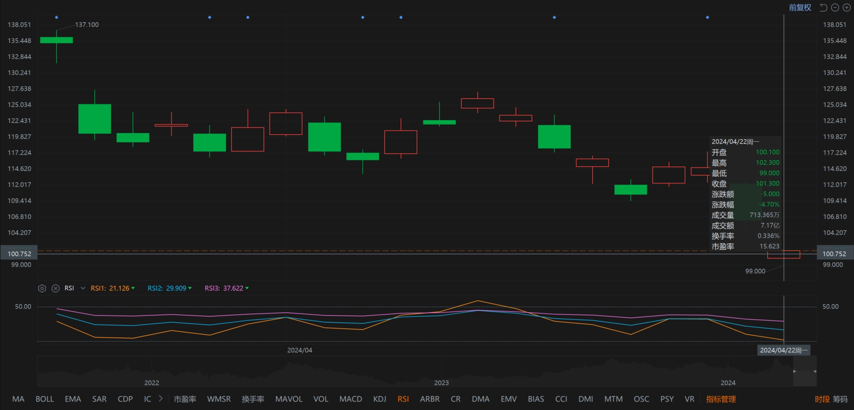Select the EMA indicator tab
Screen dimensions: 854x410
[73, 399]
